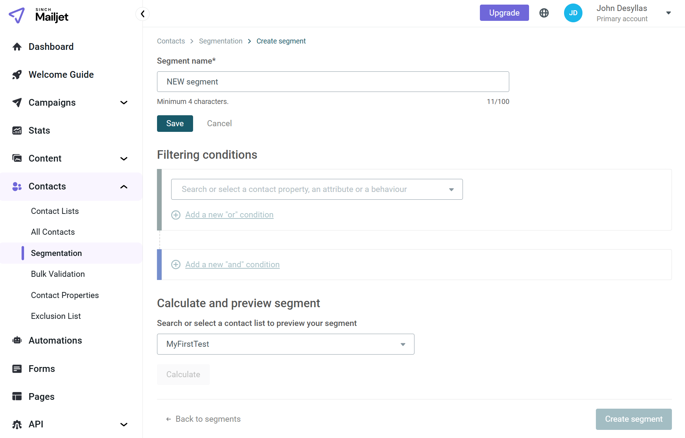This screenshot has width=685, height=438.
Task: Open language settings via globe icon
Action: click(544, 13)
